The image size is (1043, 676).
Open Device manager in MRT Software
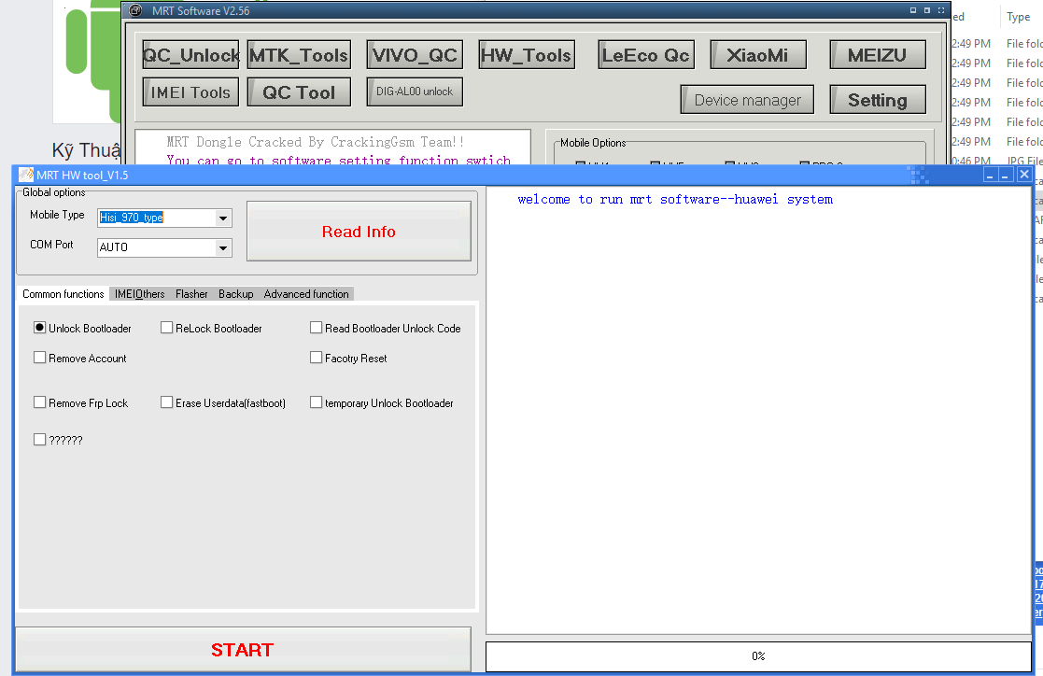(747, 100)
